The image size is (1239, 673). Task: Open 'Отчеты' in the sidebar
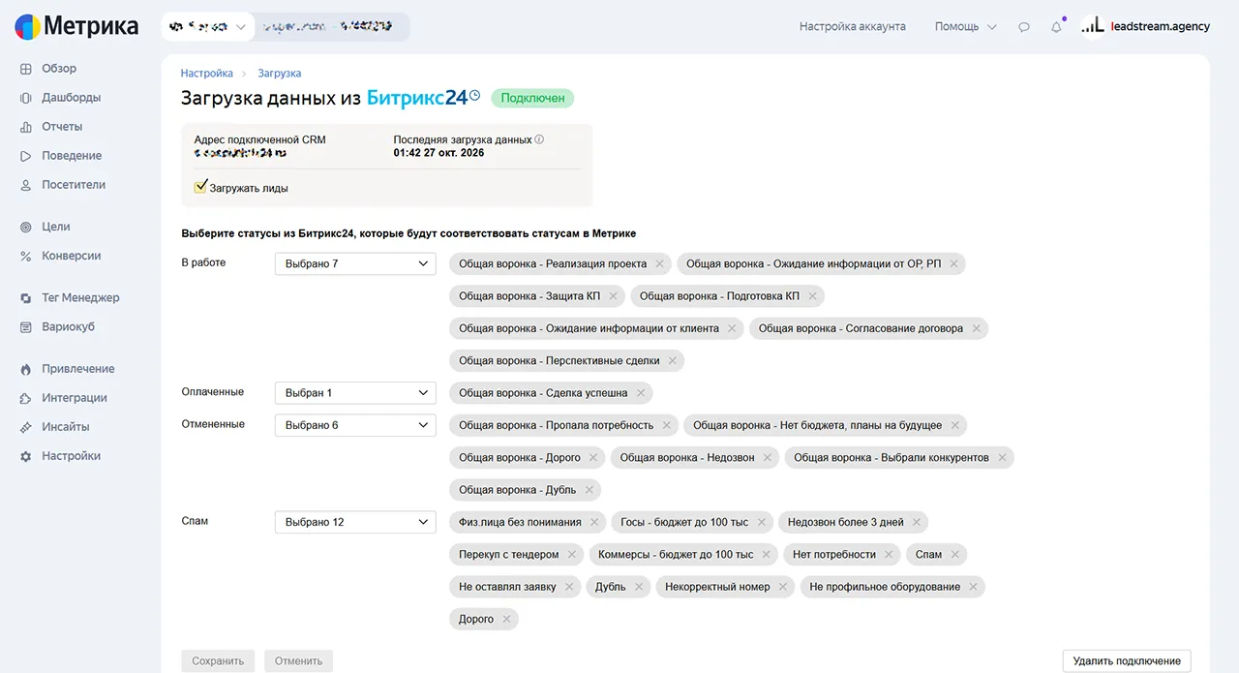pos(62,127)
